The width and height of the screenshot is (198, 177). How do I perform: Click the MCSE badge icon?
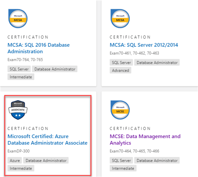pos(120,110)
